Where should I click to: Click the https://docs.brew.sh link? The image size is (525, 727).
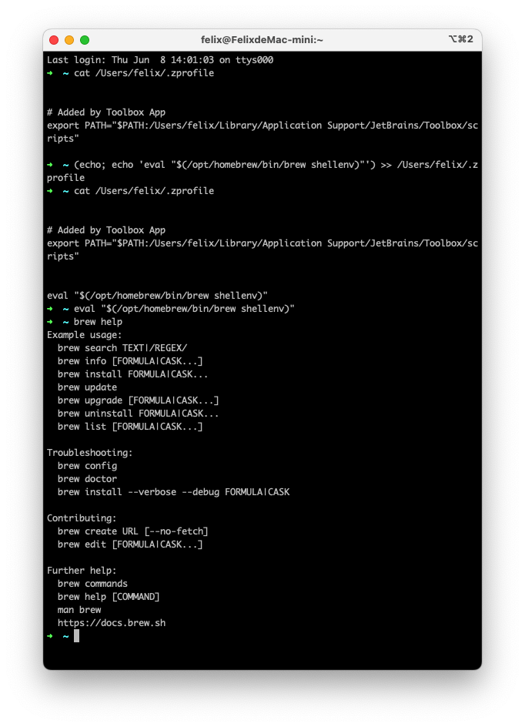(112, 623)
